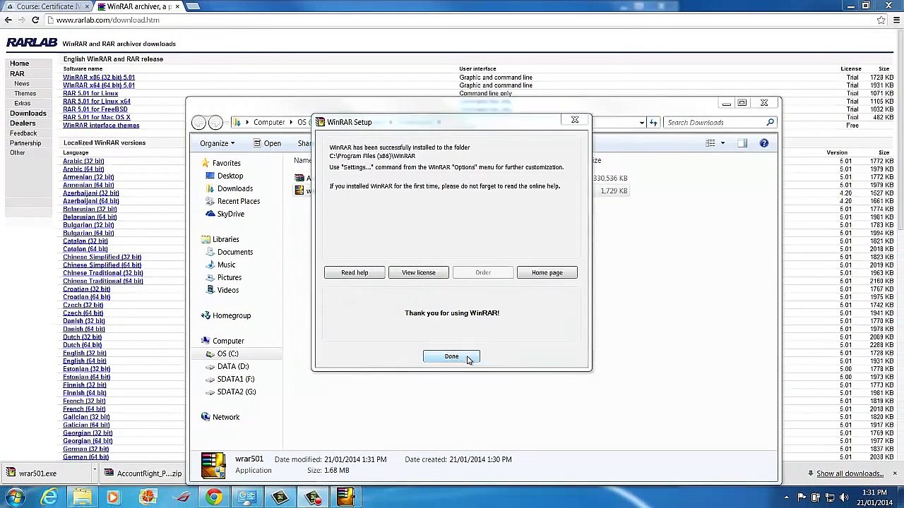The height and width of the screenshot is (508, 904).
Task: Open the Chrome new tab button
Action: tap(193, 6)
